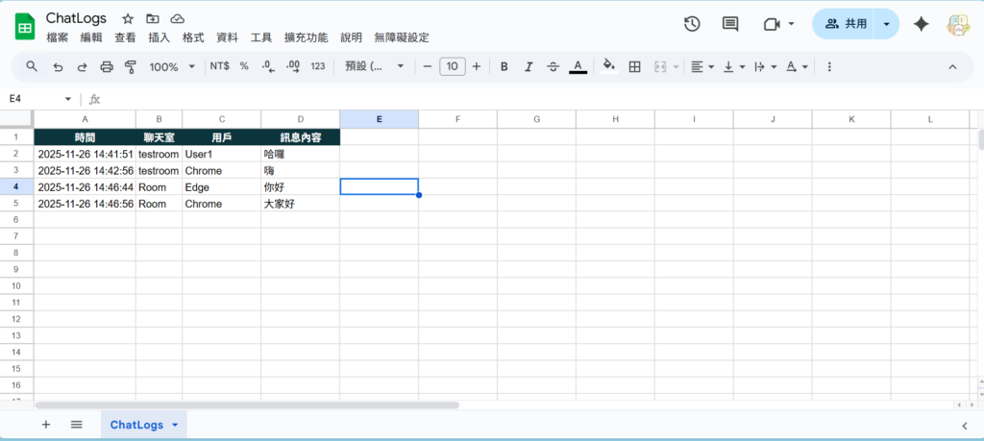Open version history clock icon
The height and width of the screenshot is (441, 984).
(692, 24)
